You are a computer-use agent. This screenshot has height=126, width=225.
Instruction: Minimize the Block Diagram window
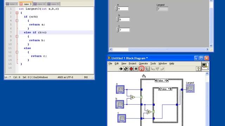click(x=196, y=58)
